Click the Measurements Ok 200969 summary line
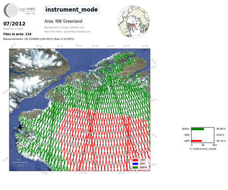This screenshot has width=228, height=190. point(38,39)
